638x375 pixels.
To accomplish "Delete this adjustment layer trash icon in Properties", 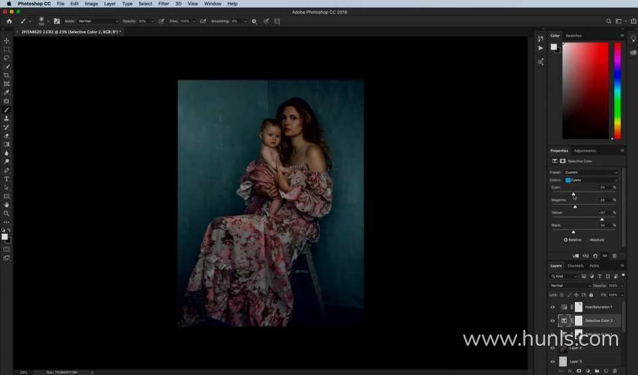I will [x=614, y=256].
